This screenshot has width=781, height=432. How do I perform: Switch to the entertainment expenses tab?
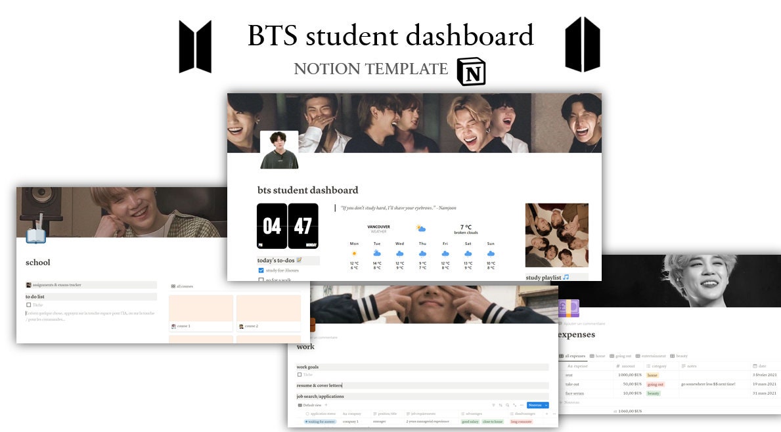click(x=654, y=356)
